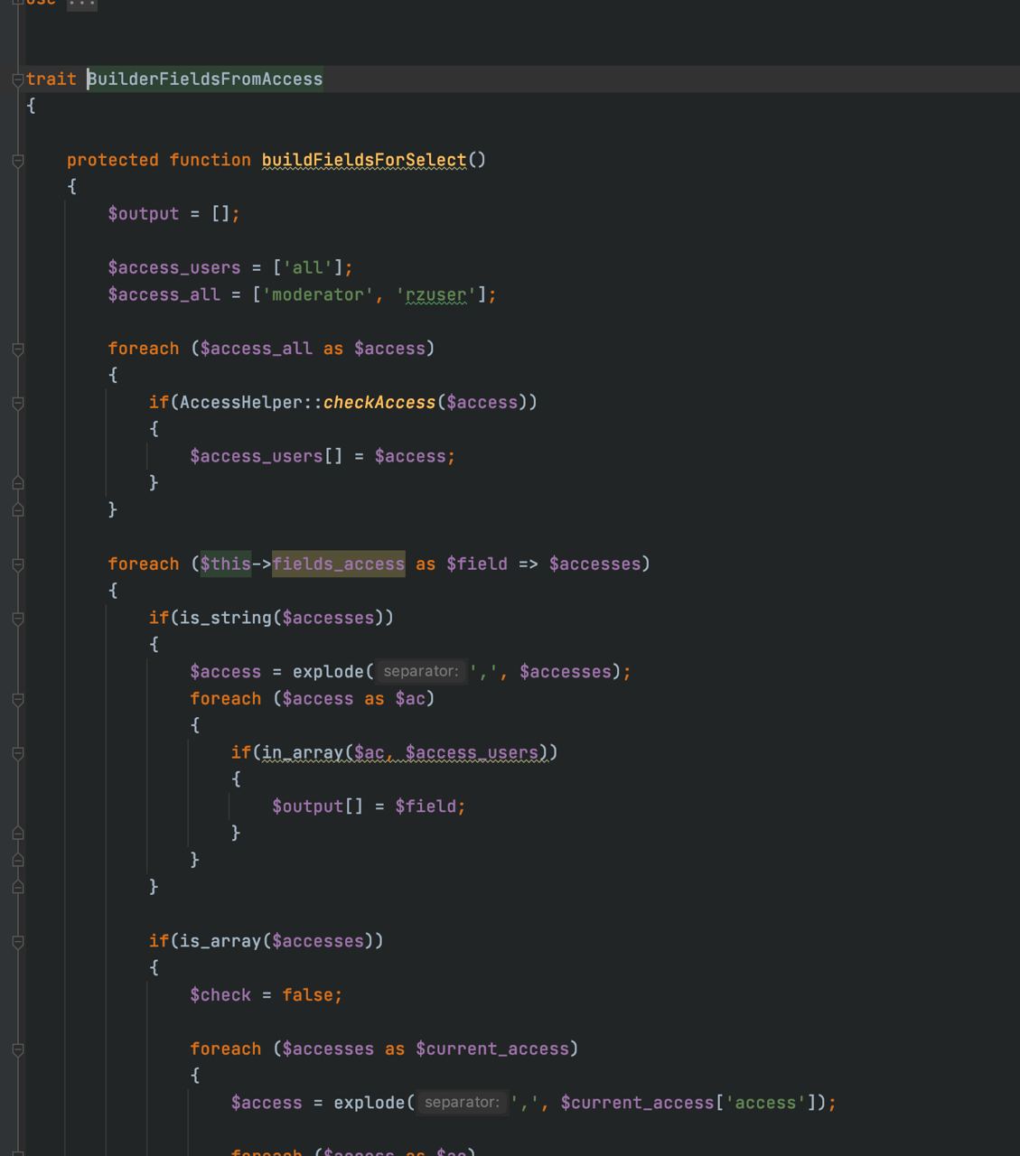Screen dimensions: 1020x1156
Task: Collapse the buildFieldsForSelect function fold marker
Action: click(18, 161)
